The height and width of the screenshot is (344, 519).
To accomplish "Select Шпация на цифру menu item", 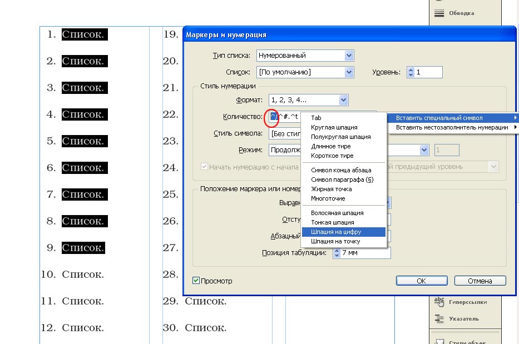I will point(344,232).
